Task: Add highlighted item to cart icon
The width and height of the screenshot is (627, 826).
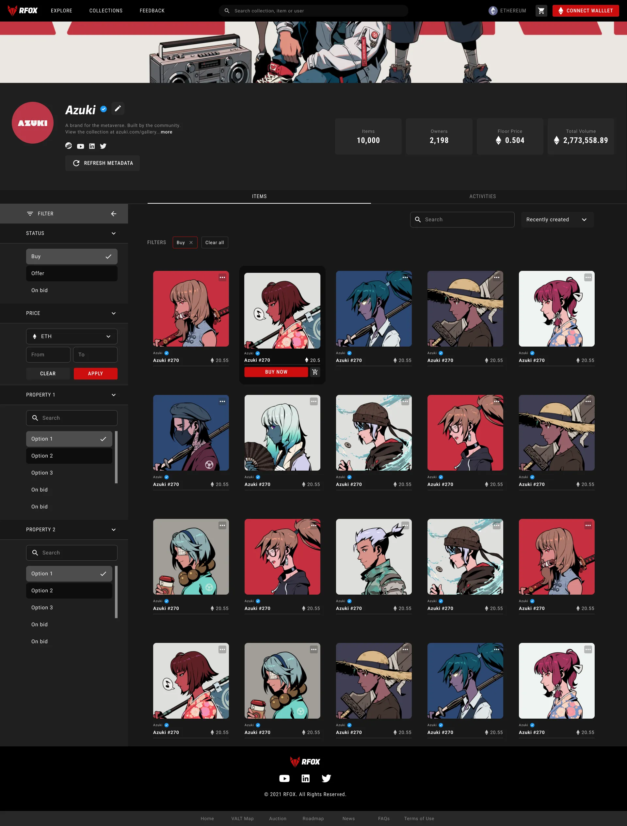Action: [315, 372]
